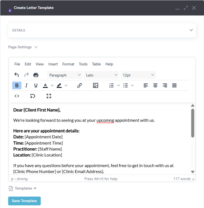Toggle italic formatting button
The width and height of the screenshot is (204, 208).
tap(26, 86)
